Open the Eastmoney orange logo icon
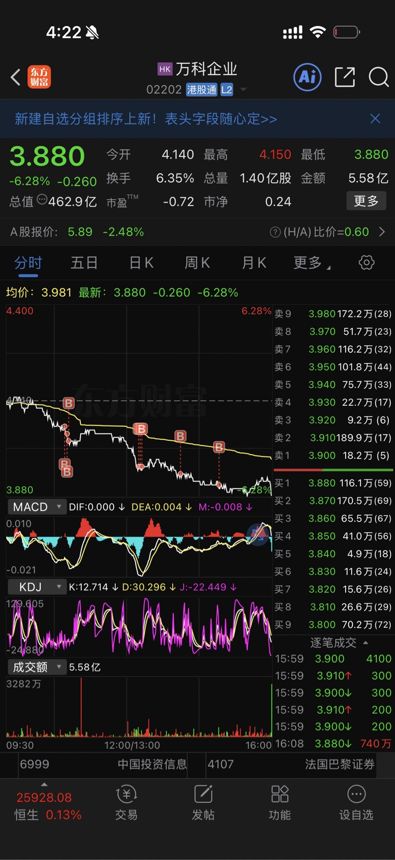Screen dimensions: 395x860 coord(39,77)
